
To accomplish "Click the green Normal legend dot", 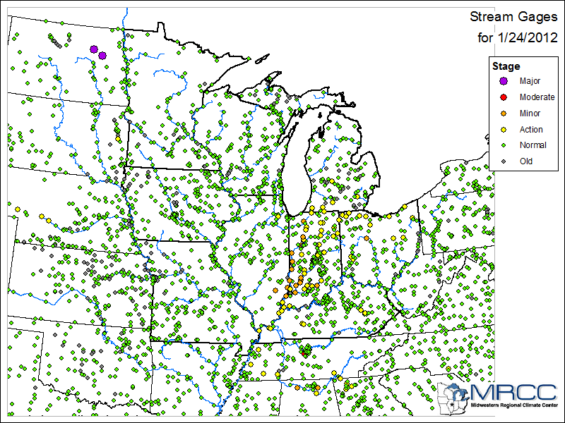I will point(504,145).
